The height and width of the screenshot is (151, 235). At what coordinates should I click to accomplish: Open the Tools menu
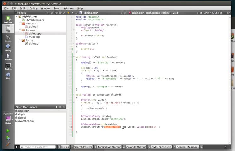tap(57, 8)
